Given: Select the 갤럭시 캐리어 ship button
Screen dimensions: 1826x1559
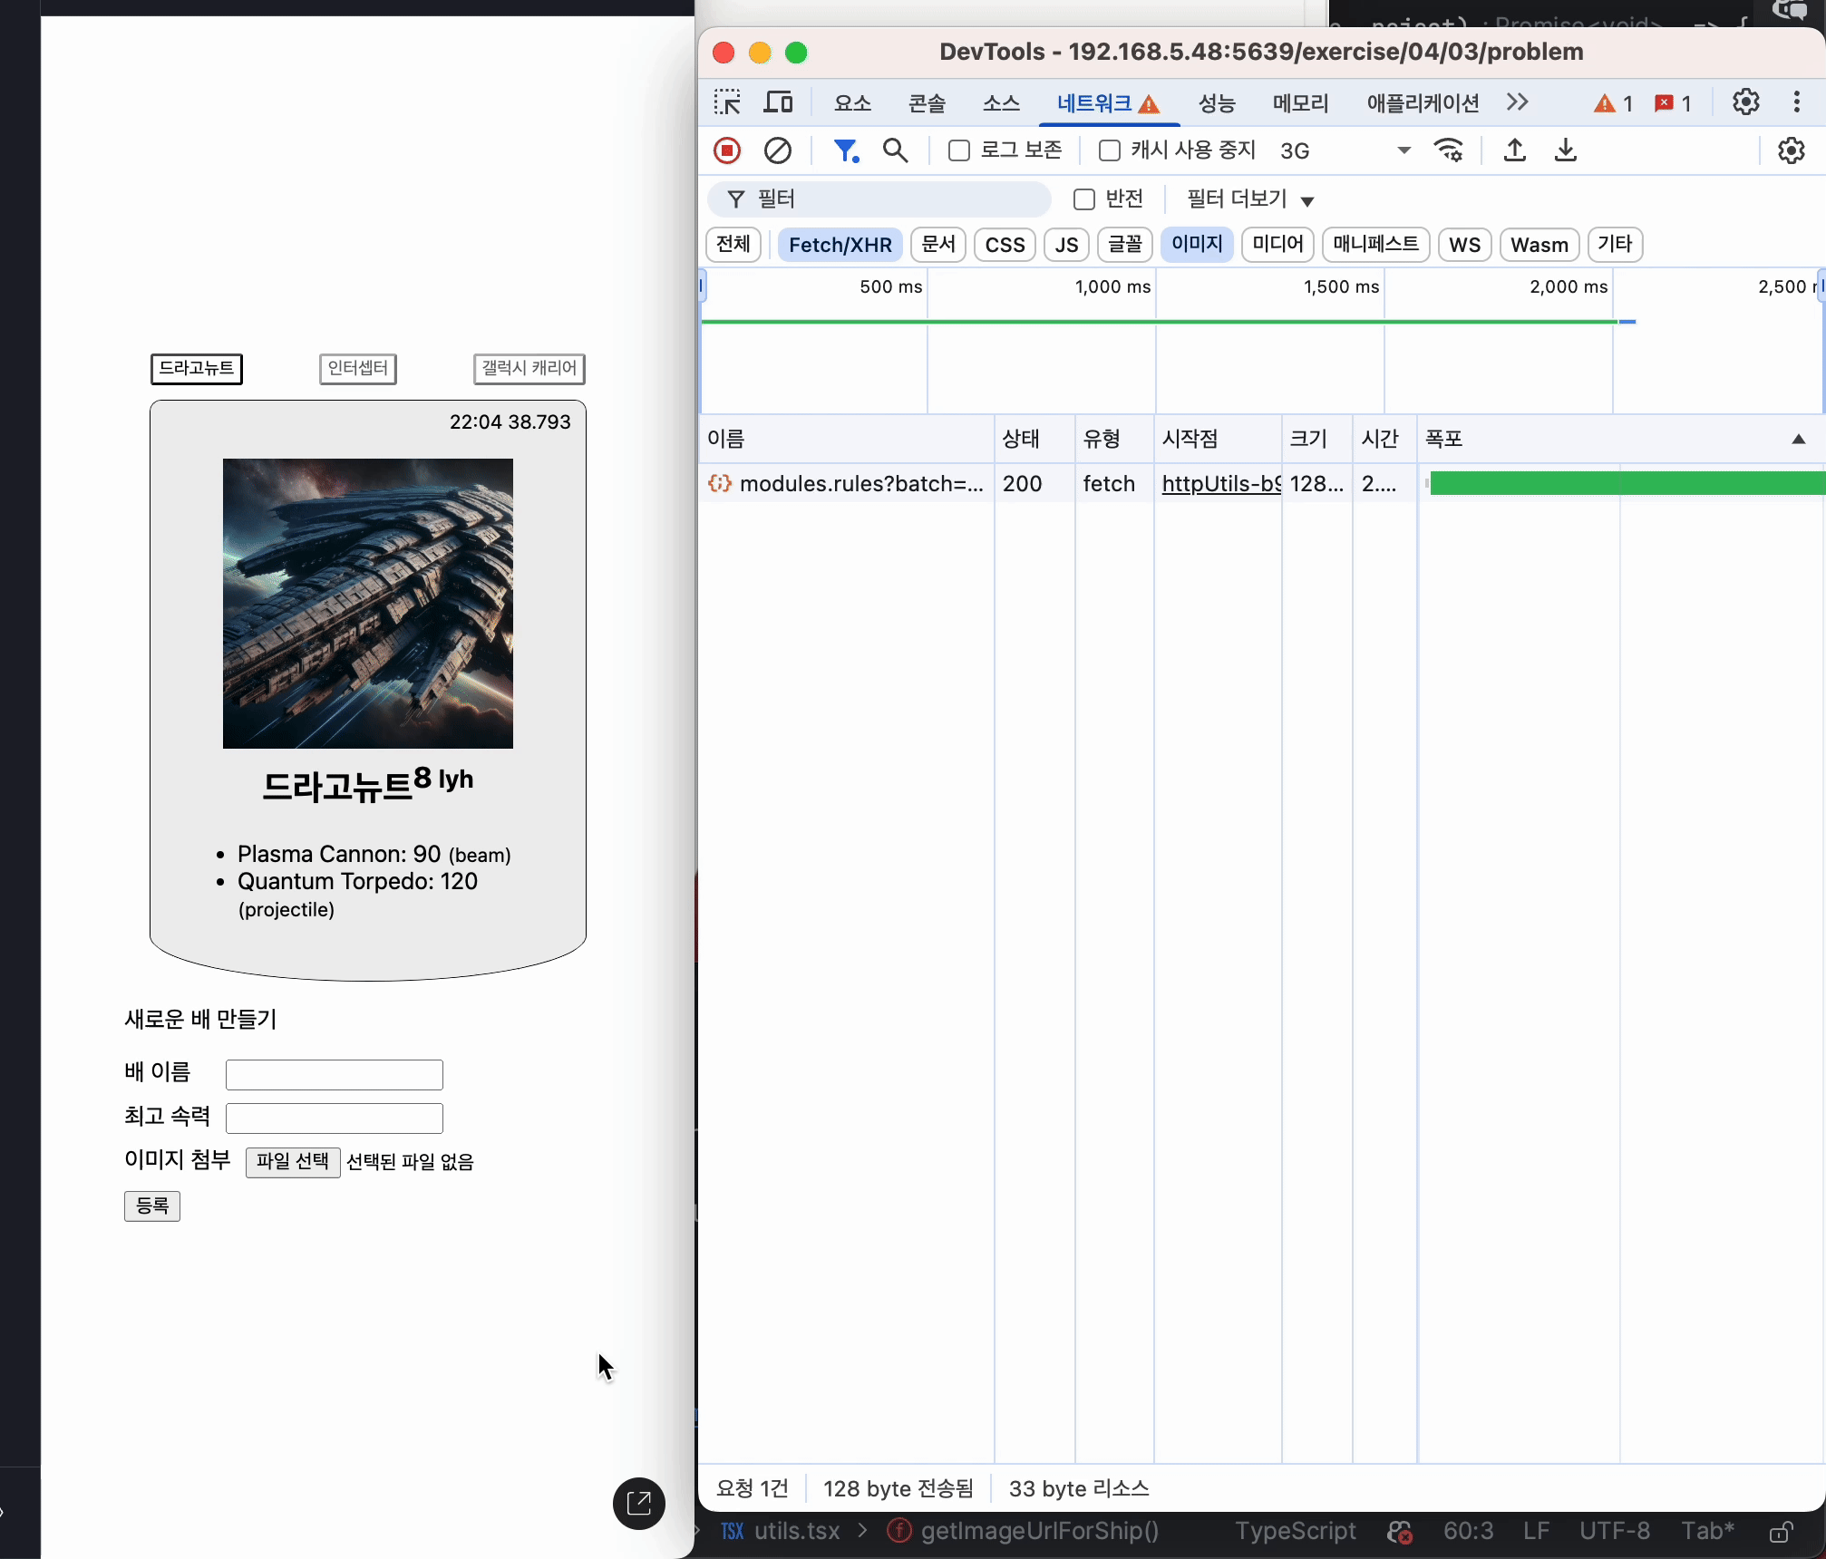Looking at the screenshot, I should point(529,369).
